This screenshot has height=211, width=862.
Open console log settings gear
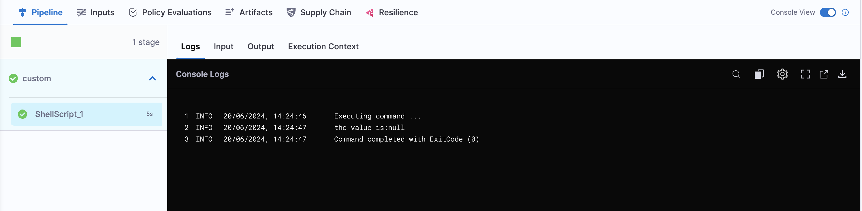click(x=782, y=74)
